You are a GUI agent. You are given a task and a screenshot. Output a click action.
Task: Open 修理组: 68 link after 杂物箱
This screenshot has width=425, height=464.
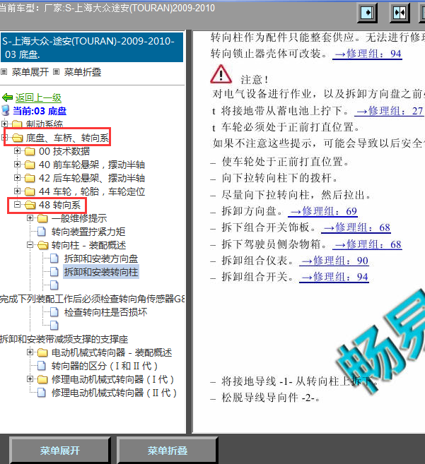367,244
